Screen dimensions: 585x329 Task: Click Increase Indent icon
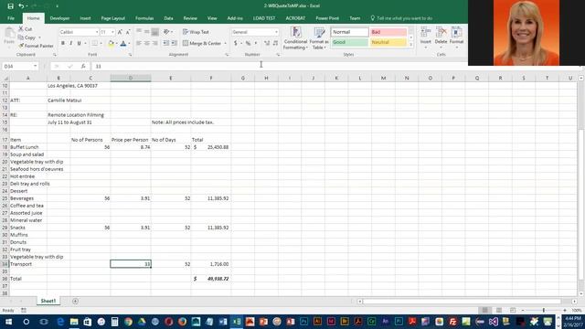pos(175,43)
